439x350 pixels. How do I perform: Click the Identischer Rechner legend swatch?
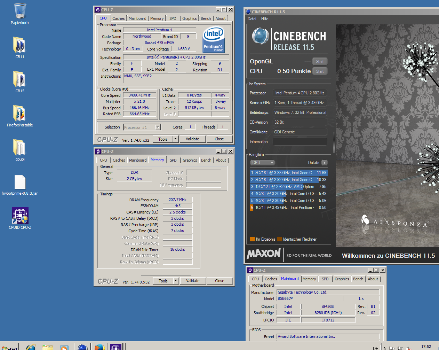(x=279, y=239)
